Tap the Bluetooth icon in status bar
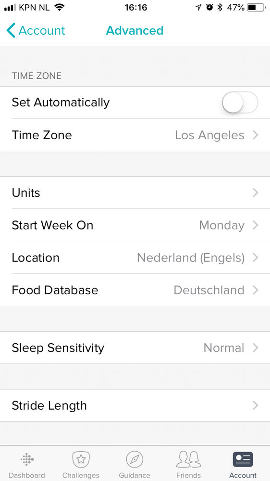Screen dimensions: 270x481 (220, 7)
